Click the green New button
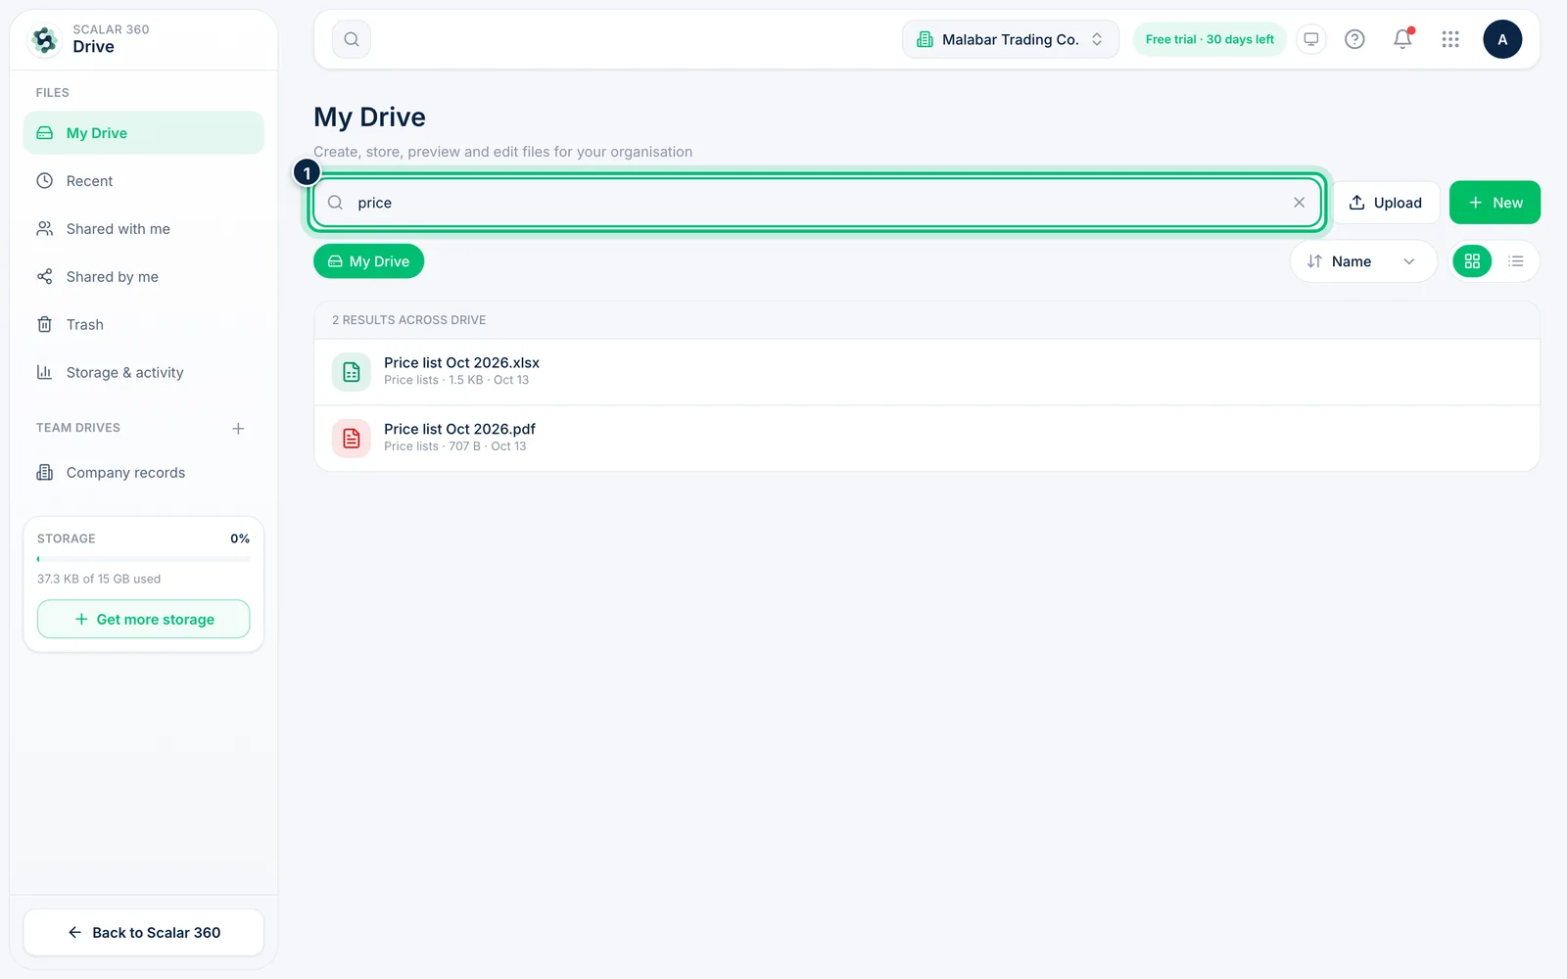The width and height of the screenshot is (1567, 979). click(1495, 203)
